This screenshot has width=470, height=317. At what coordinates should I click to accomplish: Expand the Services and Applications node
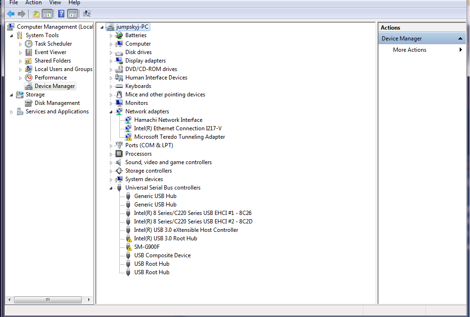(x=11, y=112)
